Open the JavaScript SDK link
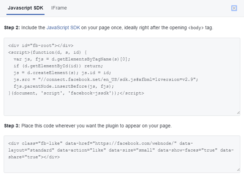This screenshot has width=244, height=180. pyautogui.click(x=63, y=28)
